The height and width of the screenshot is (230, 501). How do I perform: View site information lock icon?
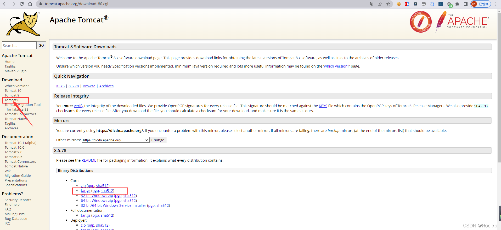point(40,4)
